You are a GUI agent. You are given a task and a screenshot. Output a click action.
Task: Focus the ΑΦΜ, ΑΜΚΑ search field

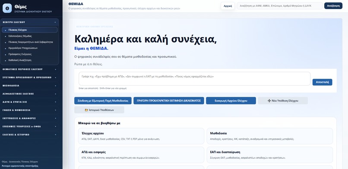point(280,6)
